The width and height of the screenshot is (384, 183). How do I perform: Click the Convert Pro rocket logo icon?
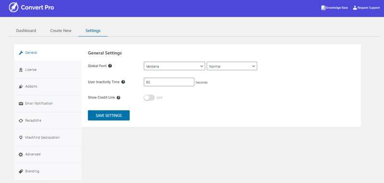pos(13,7)
